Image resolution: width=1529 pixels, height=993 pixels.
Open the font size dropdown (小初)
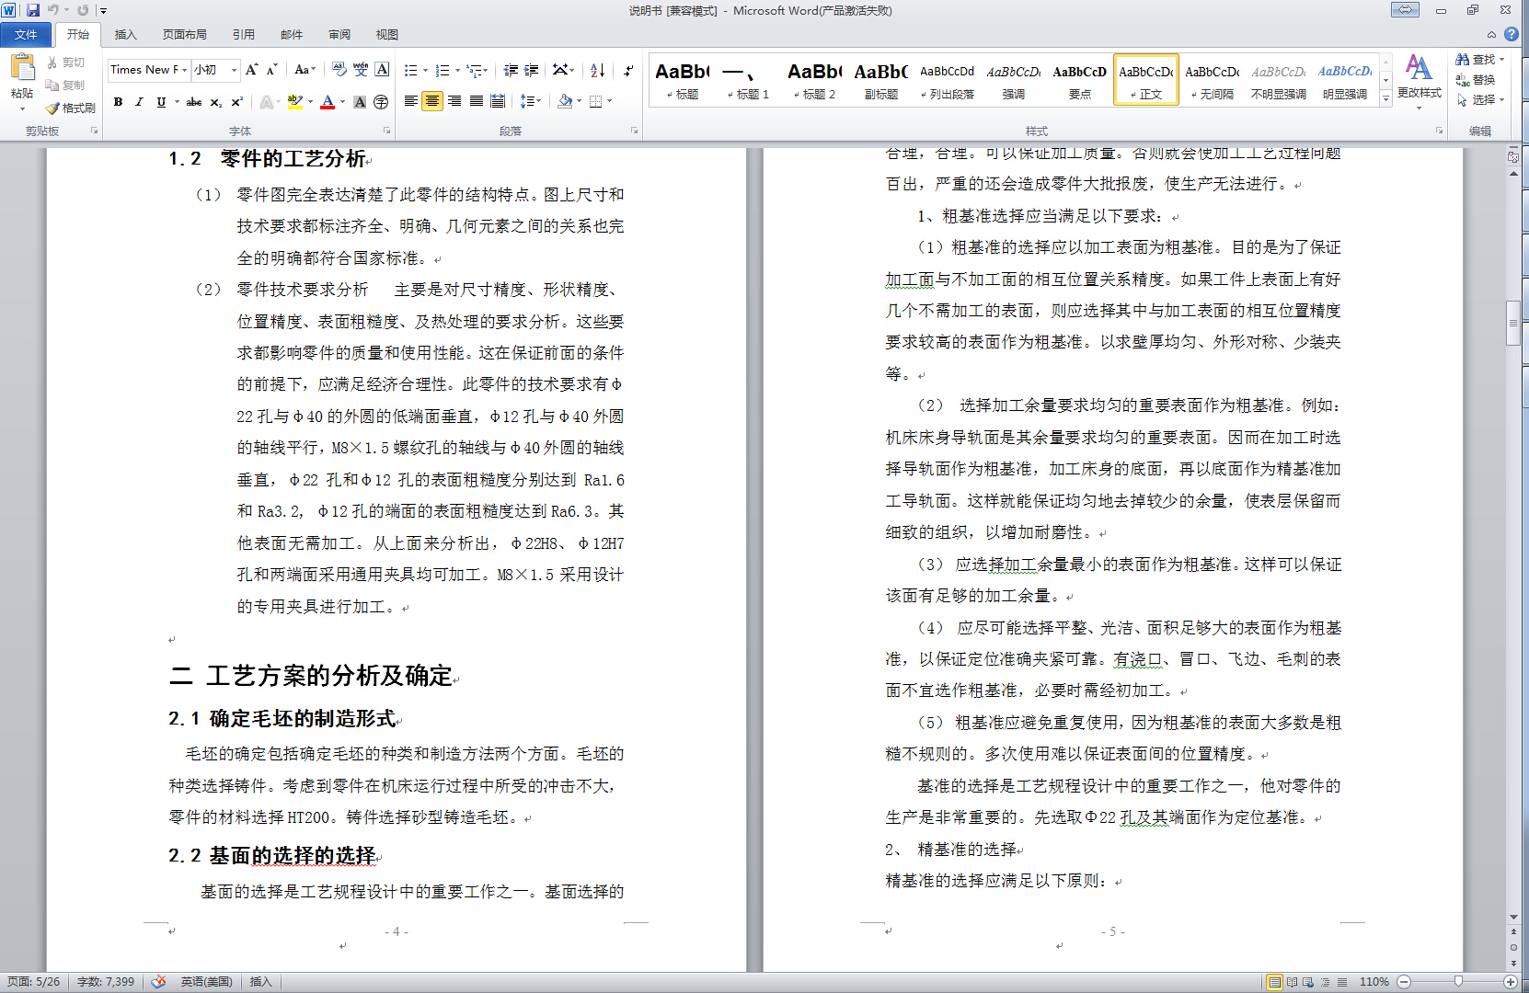234,70
